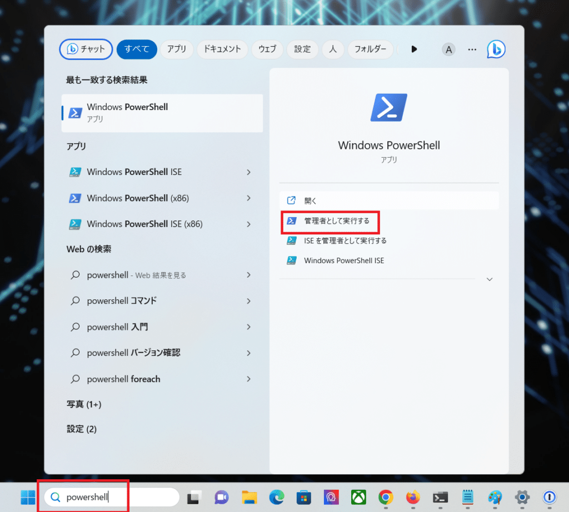The width and height of the screenshot is (569, 512).
Task: Open the Paint icon in the taskbar
Action: point(495,497)
